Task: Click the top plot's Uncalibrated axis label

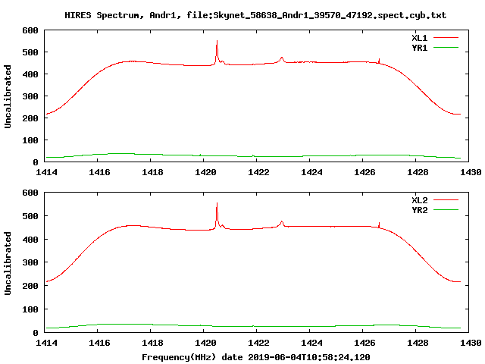Action: click(x=8, y=96)
